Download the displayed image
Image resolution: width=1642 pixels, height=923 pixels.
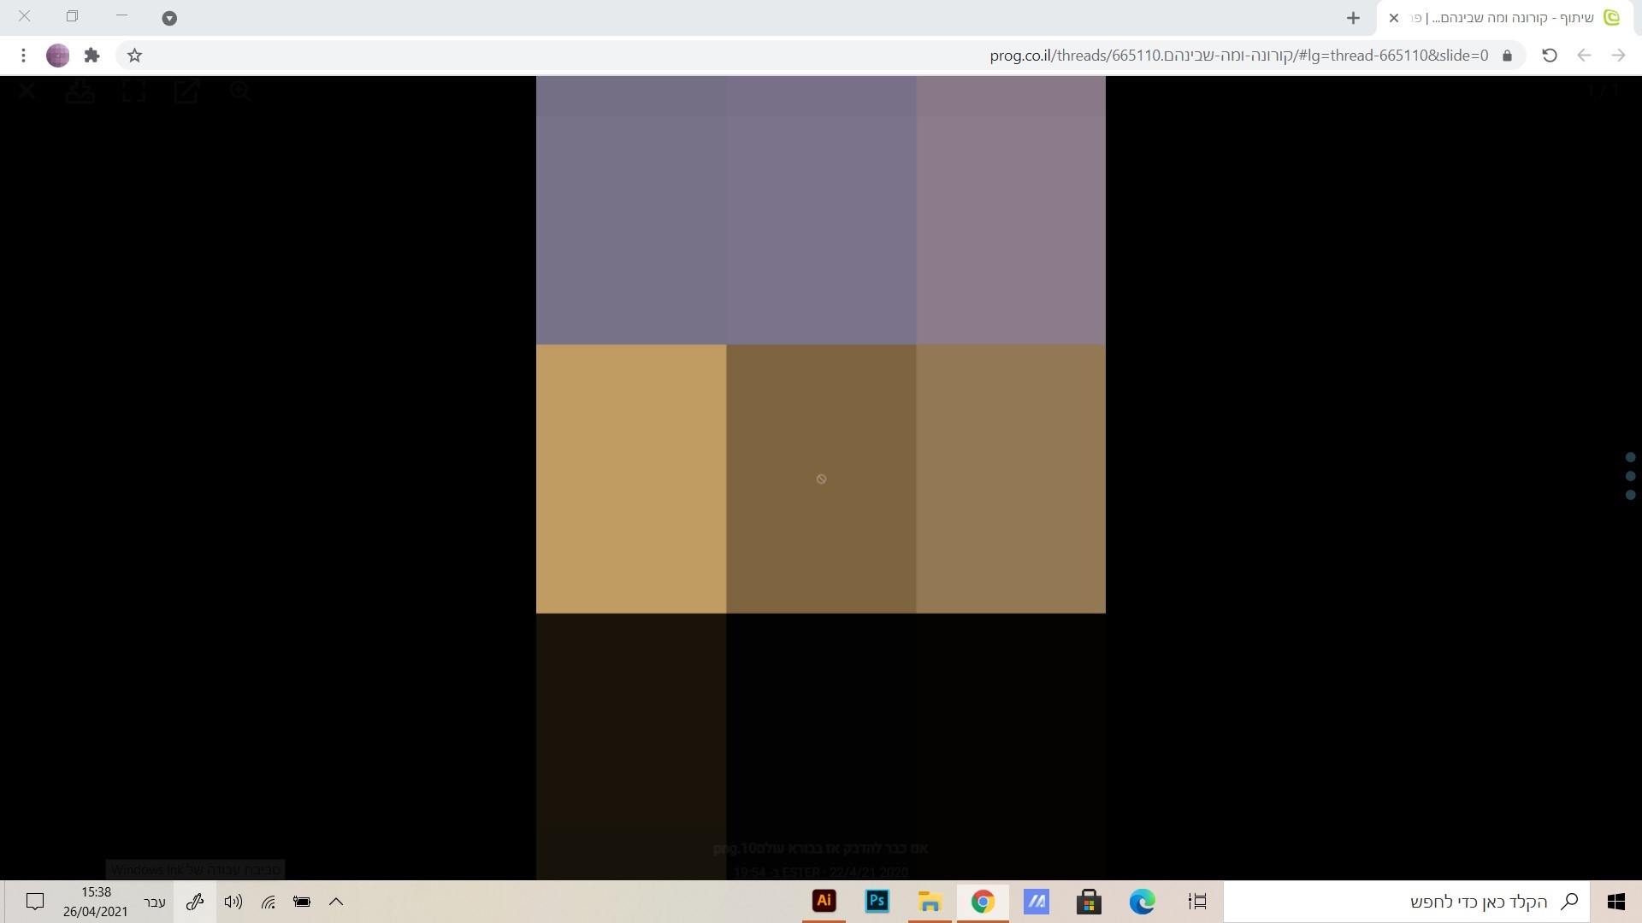(x=80, y=91)
